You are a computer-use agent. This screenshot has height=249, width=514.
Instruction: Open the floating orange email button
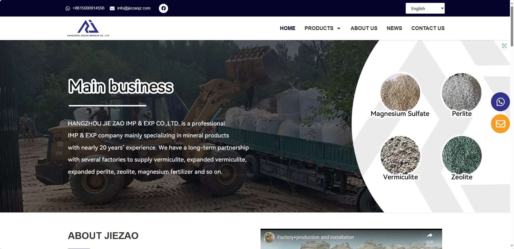tap(500, 124)
